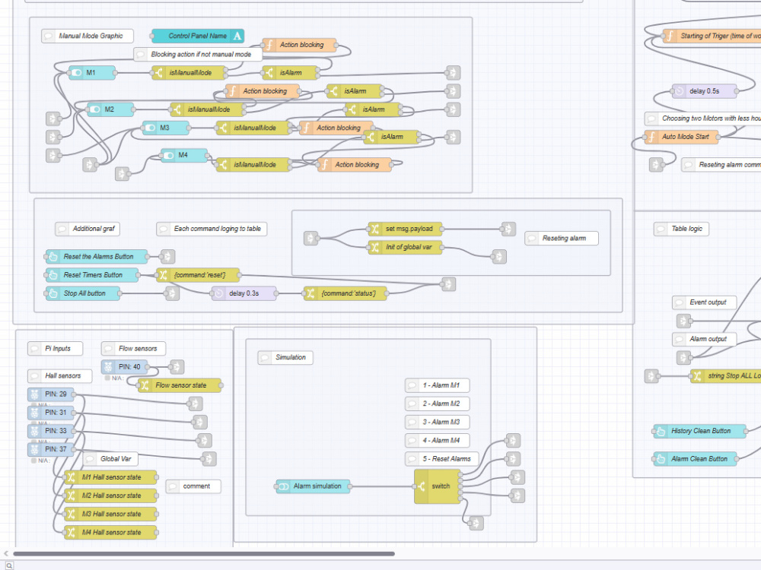Select Blocking action if not manual mode comment

pos(198,54)
